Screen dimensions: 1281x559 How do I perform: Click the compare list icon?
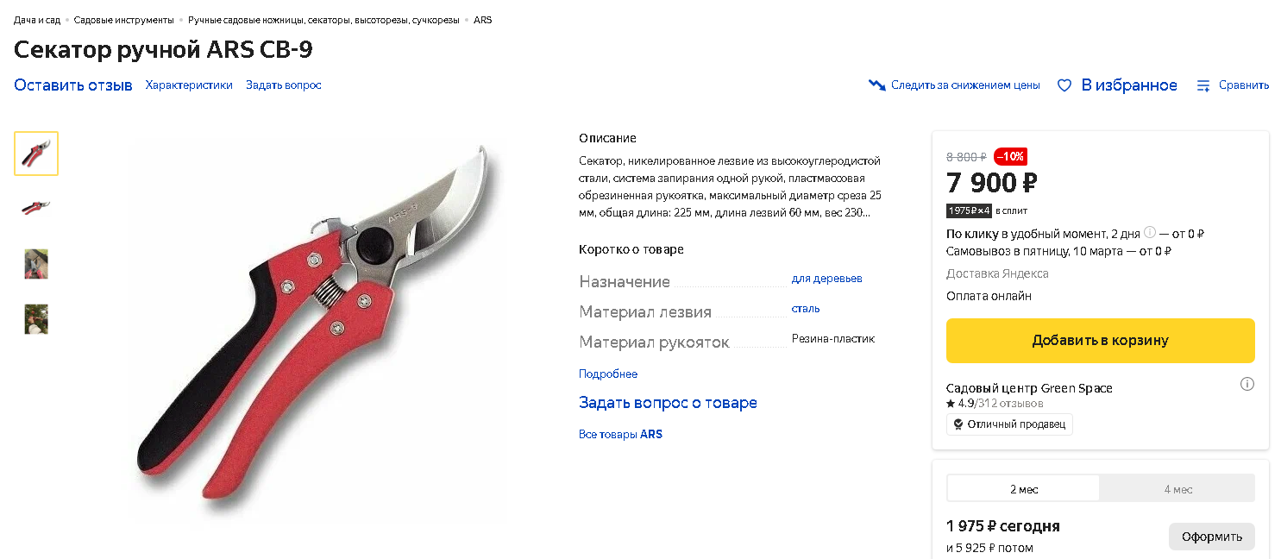[x=1203, y=85]
